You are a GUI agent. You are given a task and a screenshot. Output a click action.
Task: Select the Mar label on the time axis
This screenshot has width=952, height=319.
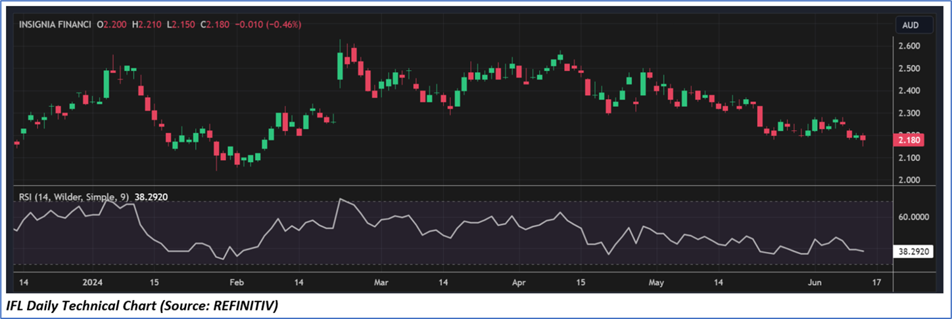pyautogui.click(x=381, y=282)
